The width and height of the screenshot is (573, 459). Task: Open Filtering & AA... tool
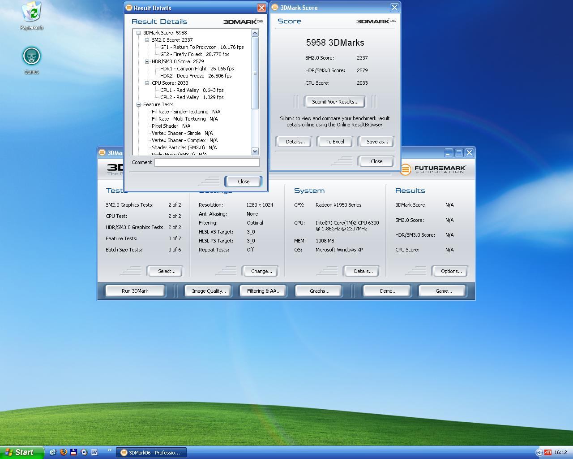click(264, 291)
